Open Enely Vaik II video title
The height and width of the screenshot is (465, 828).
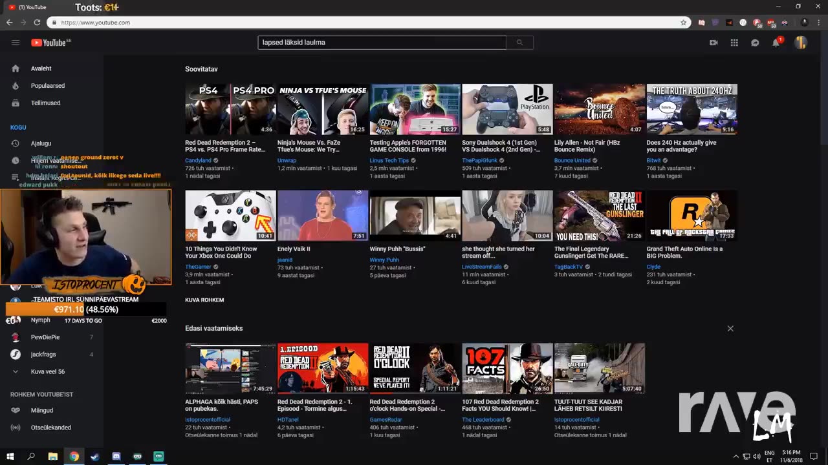[x=294, y=249]
